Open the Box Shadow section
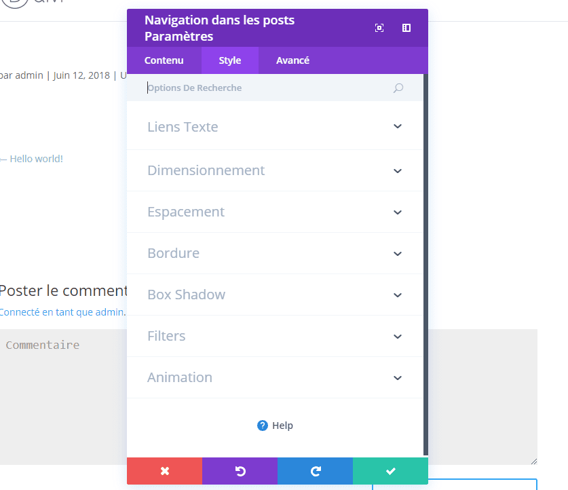 coord(398,295)
